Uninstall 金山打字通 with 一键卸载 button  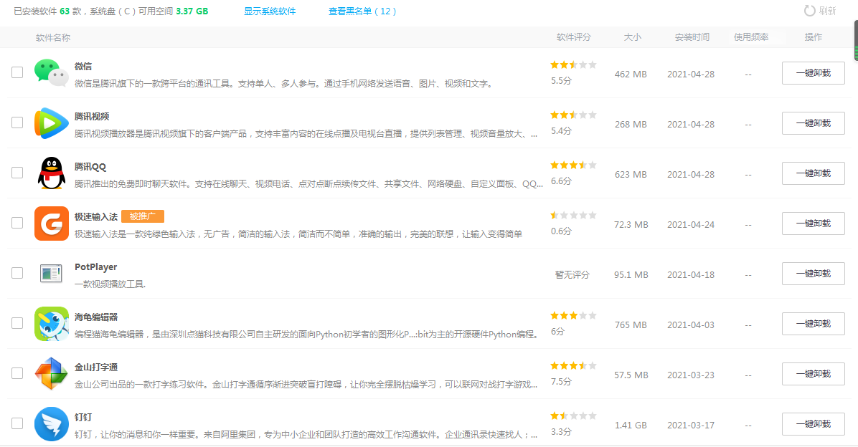click(813, 375)
